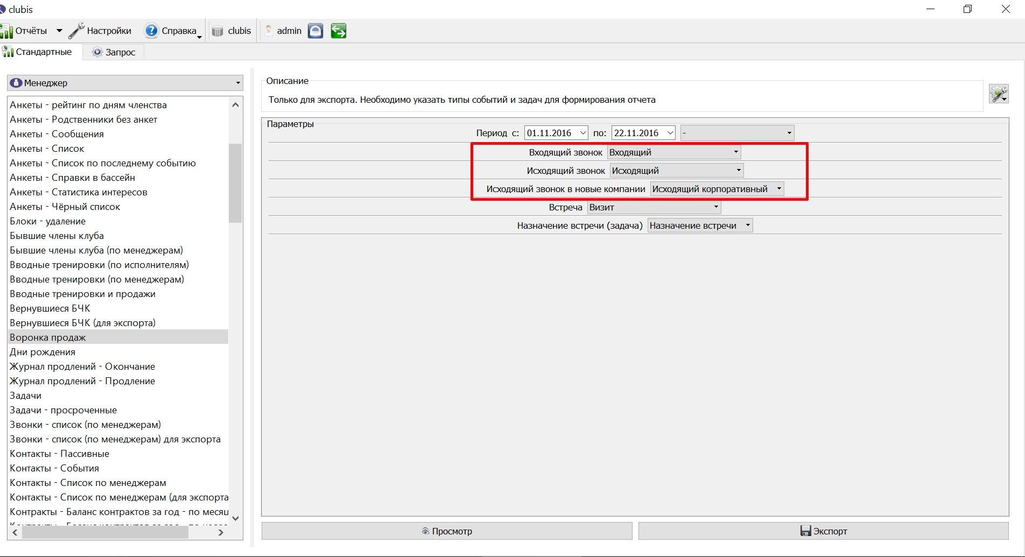Select Вернувшиеся БЧК (для экспорта)

point(118,323)
